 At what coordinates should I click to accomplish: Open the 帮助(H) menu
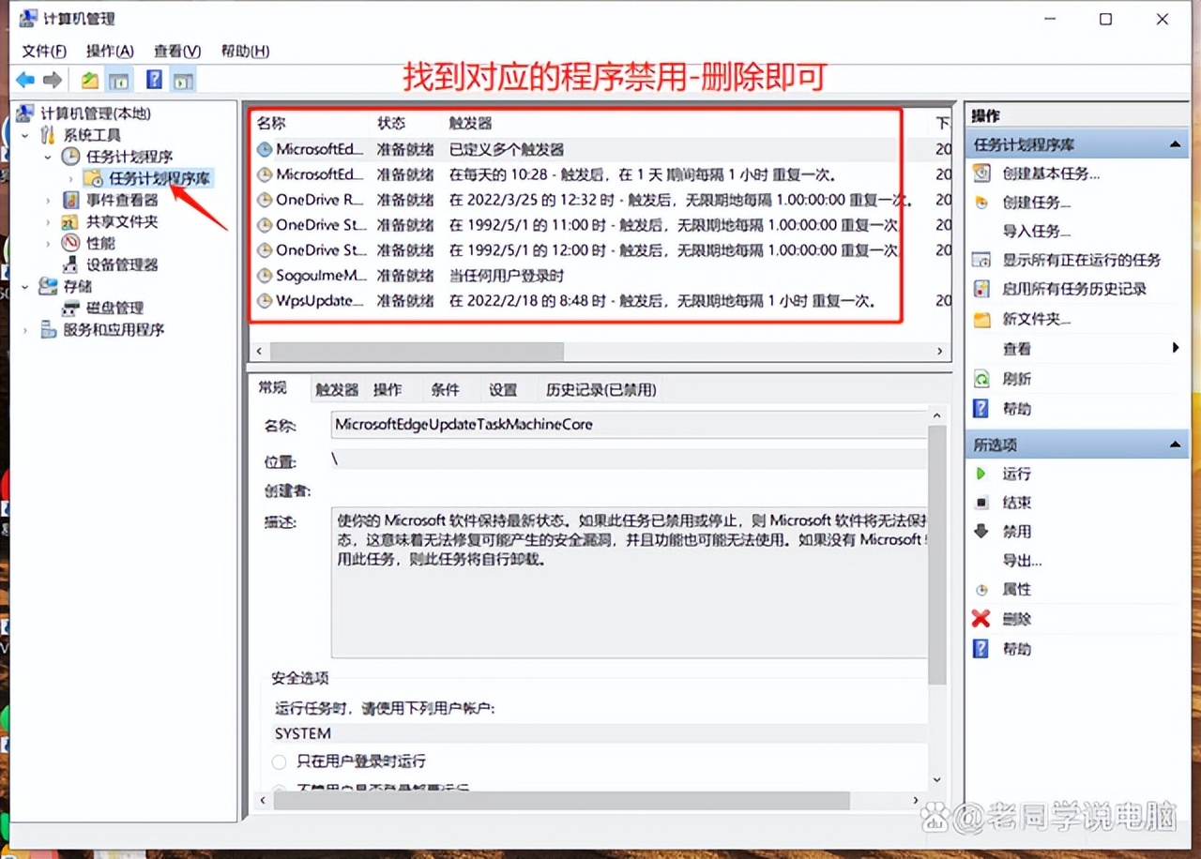[x=245, y=51]
